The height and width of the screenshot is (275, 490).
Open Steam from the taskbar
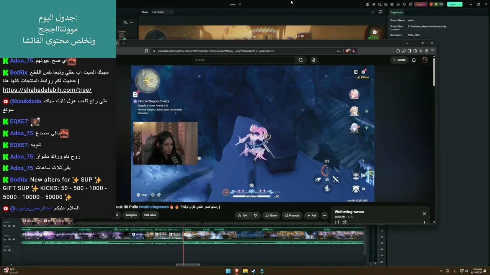point(253,271)
